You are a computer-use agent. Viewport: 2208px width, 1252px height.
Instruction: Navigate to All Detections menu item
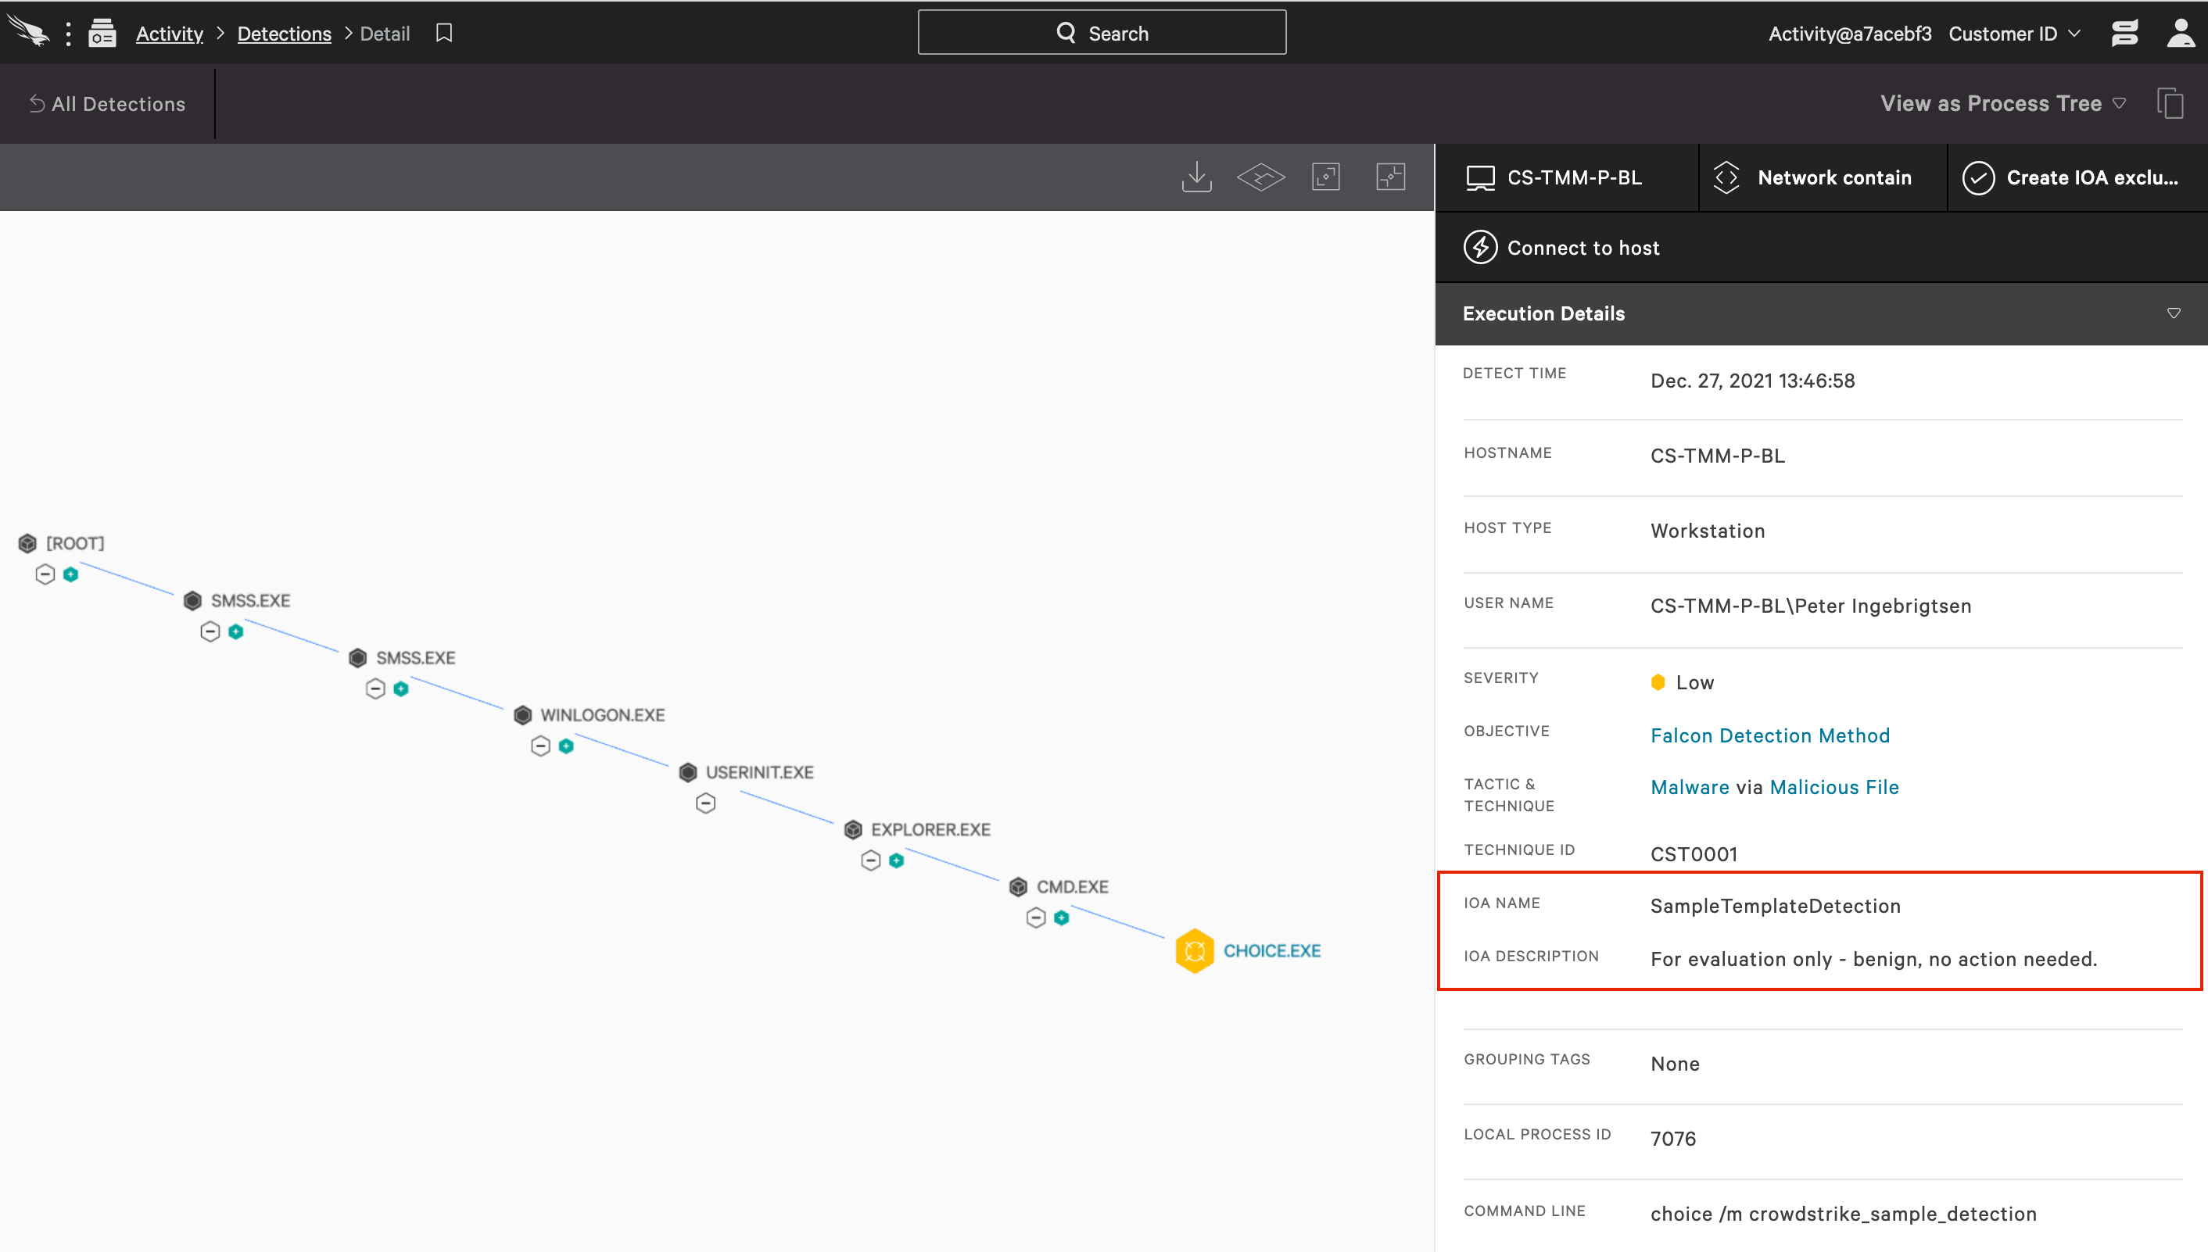pyautogui.click(x=106, y=102)
